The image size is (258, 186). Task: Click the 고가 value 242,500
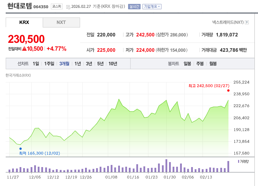tap(145, 35)
